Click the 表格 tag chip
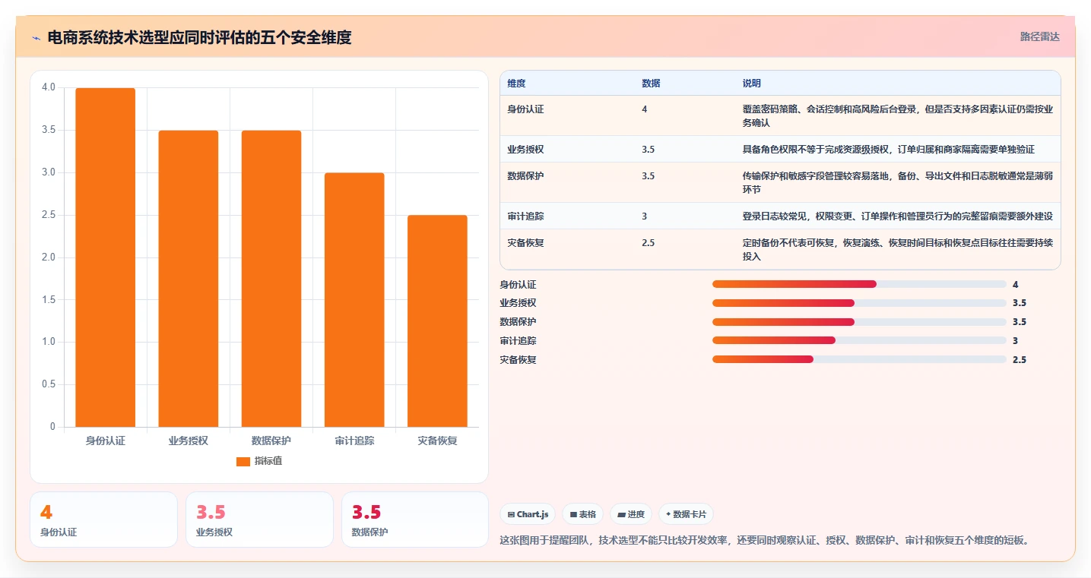This screenshot has height=578, width=1091. [582, 514]
